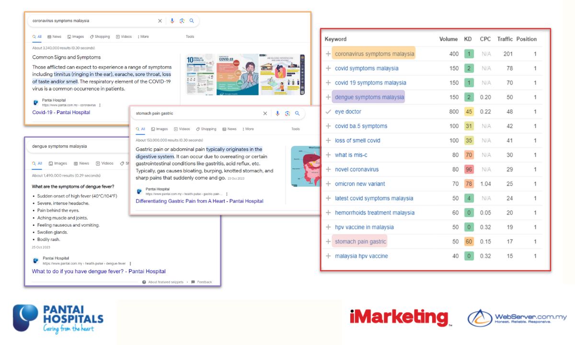The image size is (575, 345).
Task: Click the Pantai Hospitals logo
Action: coord(58,319)
